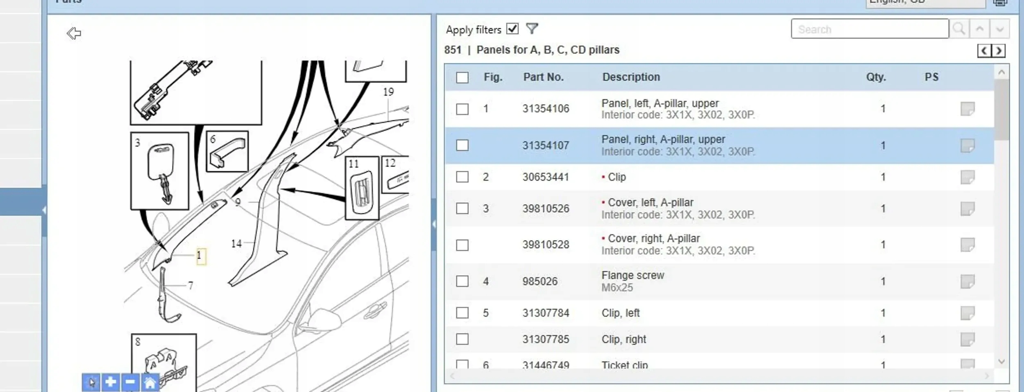Screen dimensions: 1024x392
Task: Open the filter funnel settings
Action: coord(532,29)
